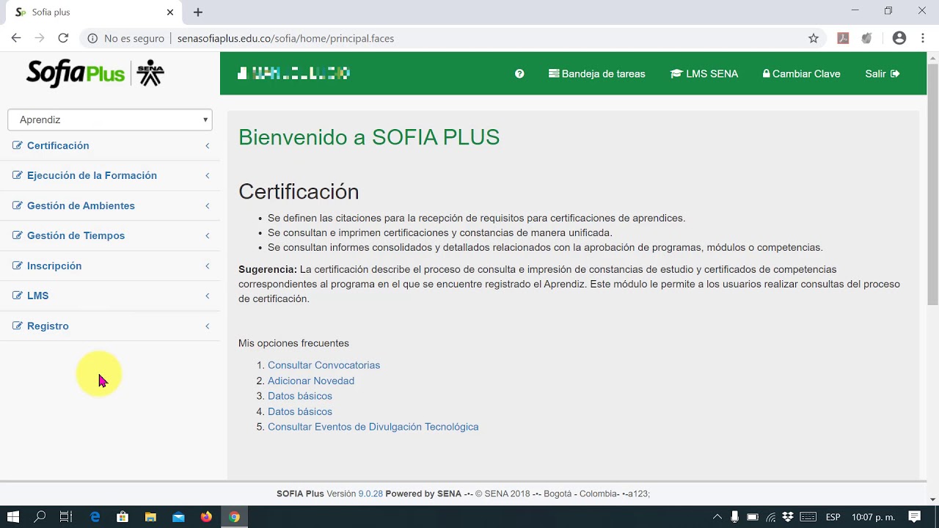The width and height of the screenshot is (939, 528).
Task: Open Chrome three-dot menu
Action: coord(923,38)
